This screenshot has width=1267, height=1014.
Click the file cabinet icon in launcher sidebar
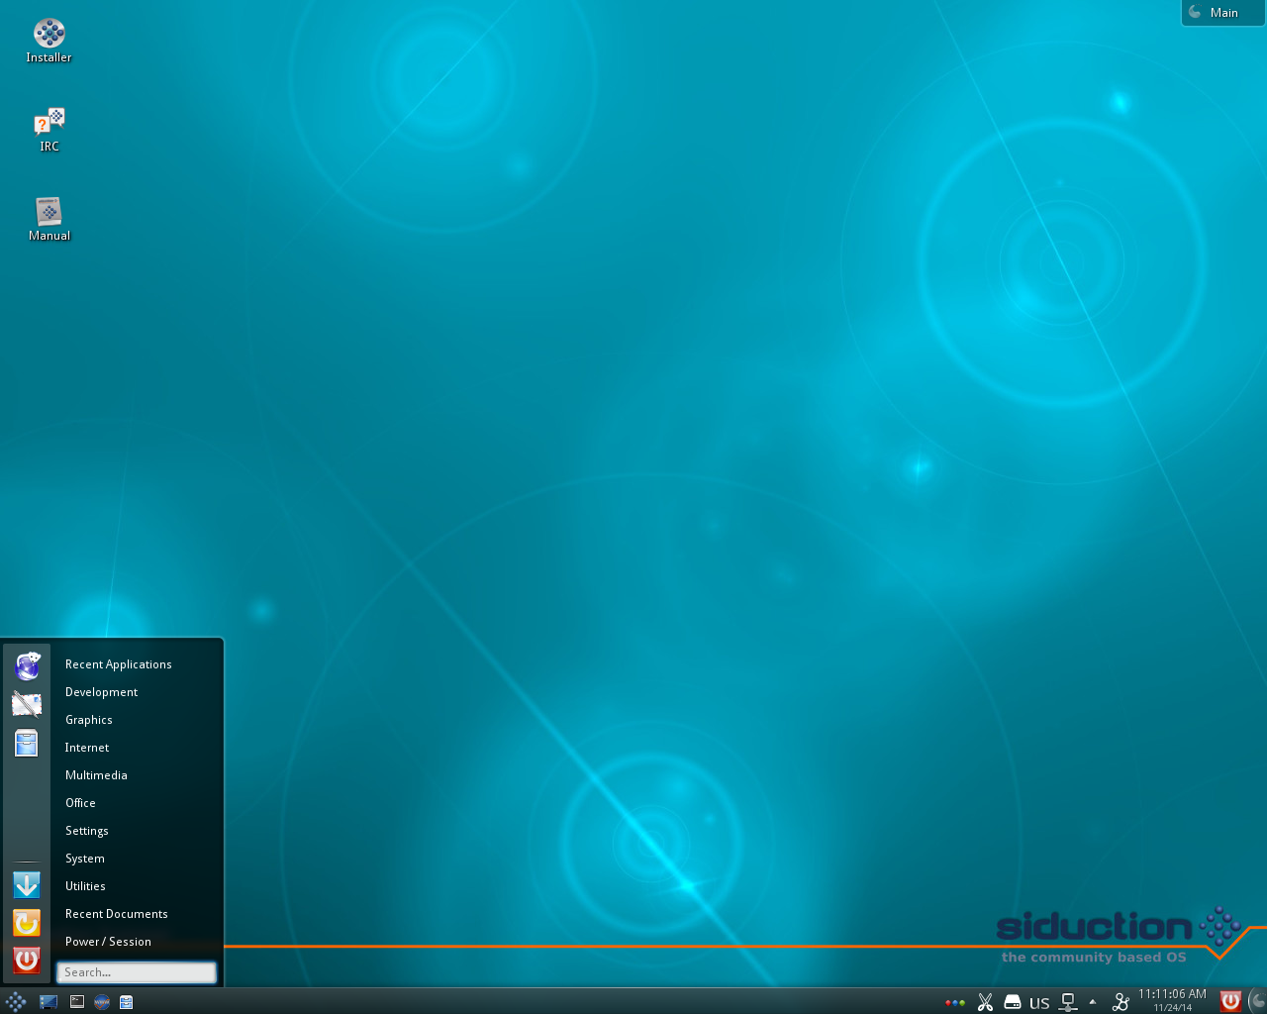click(x=27, y=743)
